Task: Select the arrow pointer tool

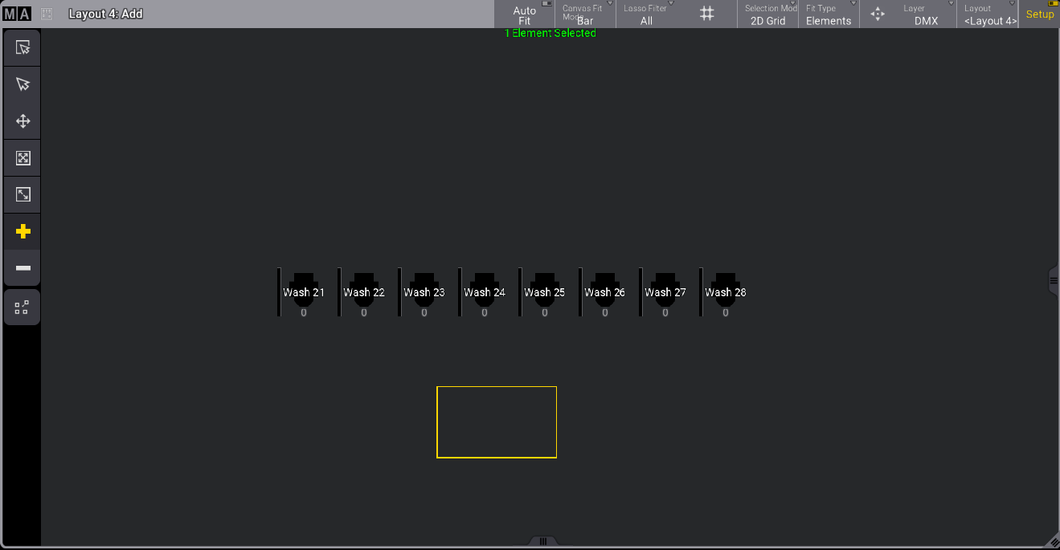Action: [23, 84]
